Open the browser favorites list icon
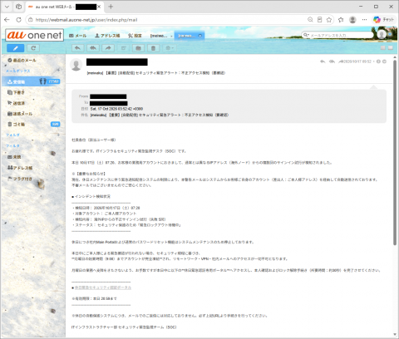The height and width of the screenshot is (339, 399). point(341,20)
